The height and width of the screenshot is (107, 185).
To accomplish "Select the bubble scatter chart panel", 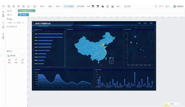I will tap(139, 47).
